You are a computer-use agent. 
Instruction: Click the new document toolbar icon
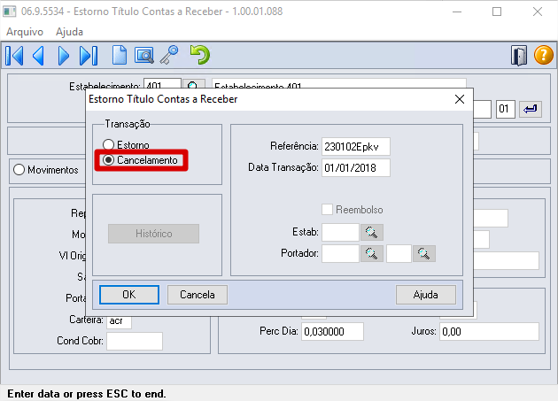tap(120, 55)
